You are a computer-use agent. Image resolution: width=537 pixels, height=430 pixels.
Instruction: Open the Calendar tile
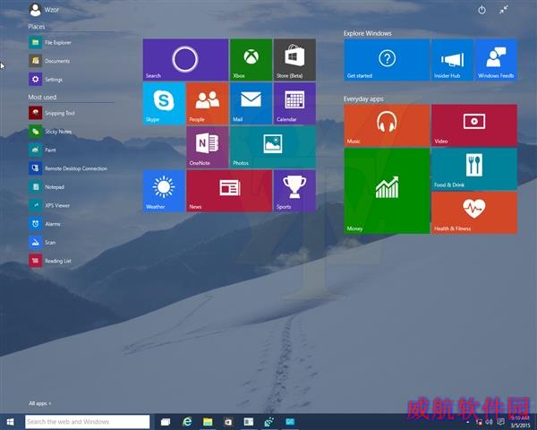coord(294,104)
